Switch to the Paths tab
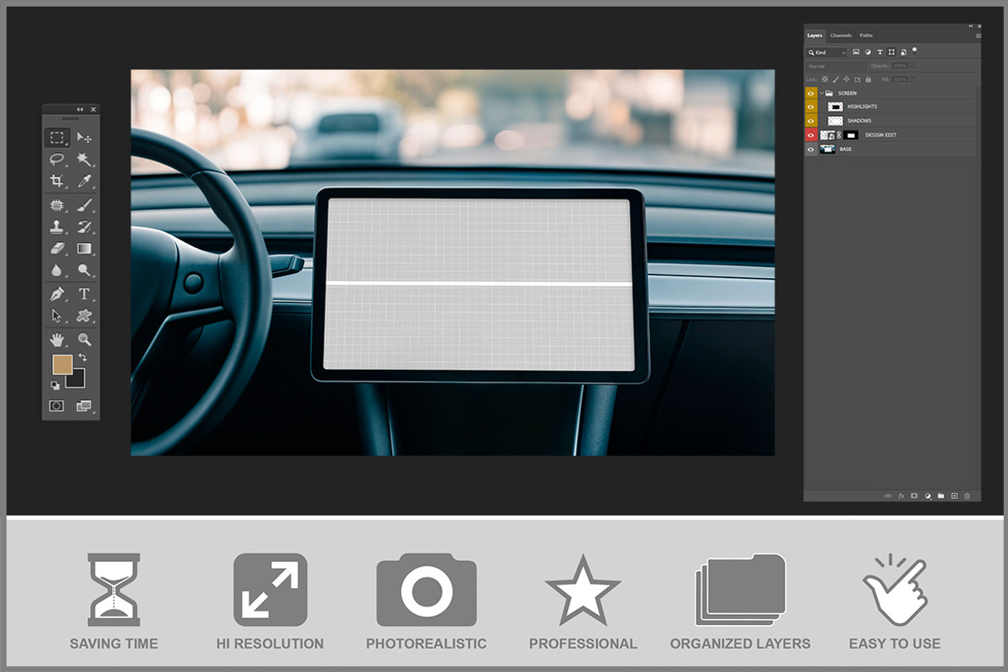 (x=866, y=35)
